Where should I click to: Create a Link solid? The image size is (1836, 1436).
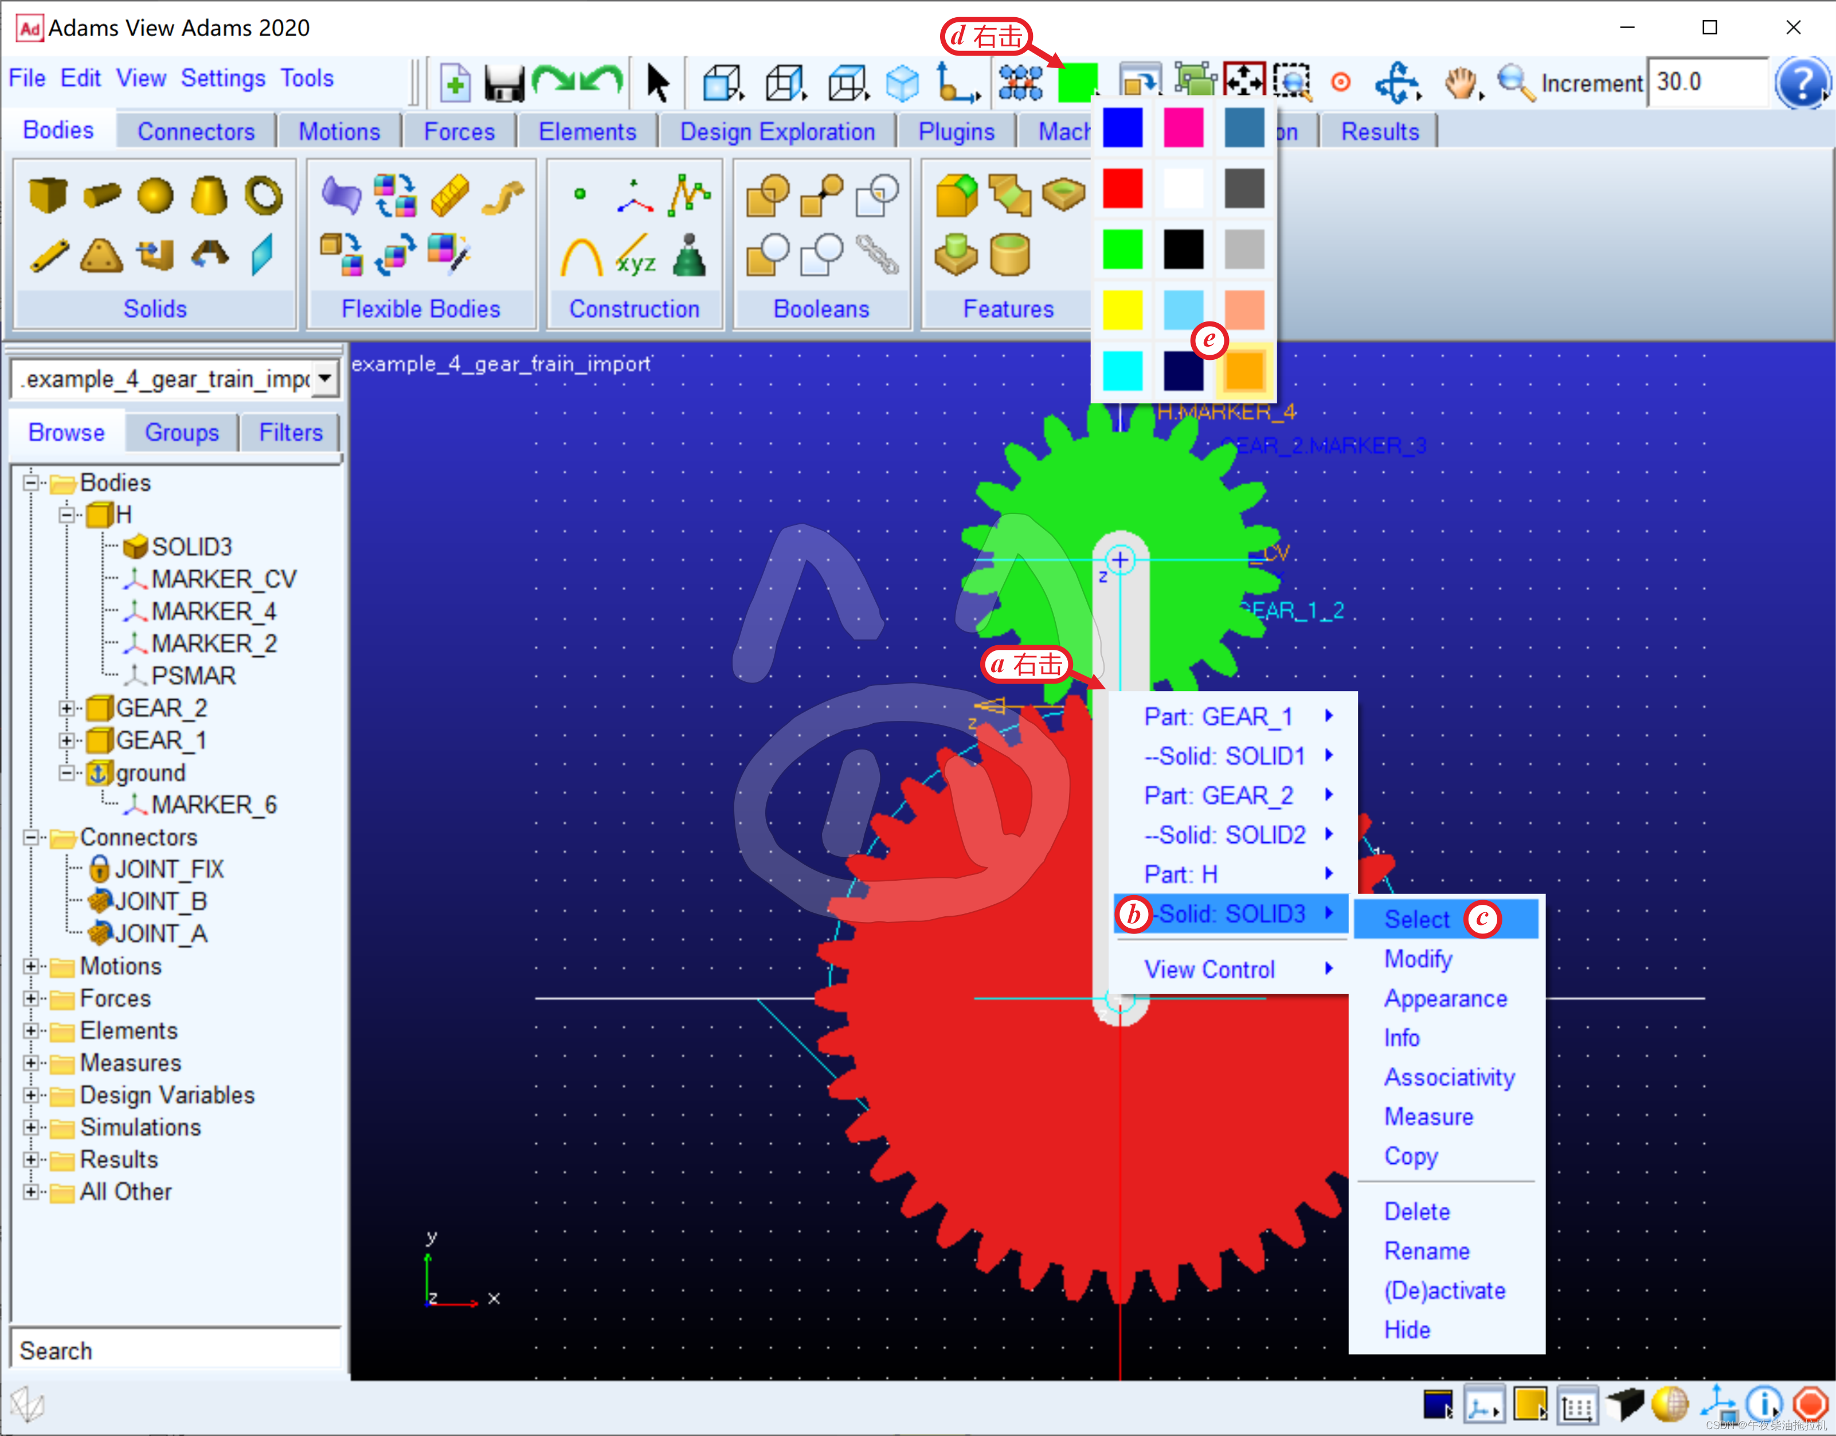pos(49,256)
